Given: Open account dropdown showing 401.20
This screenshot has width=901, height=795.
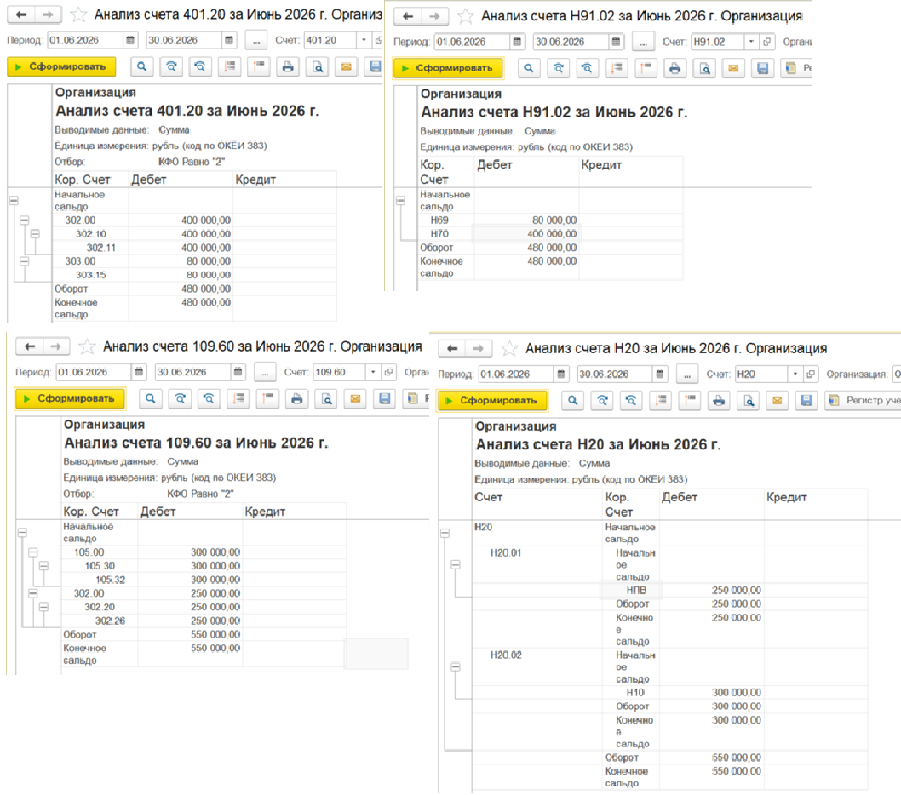Looking at the screenshot, I should click(x=364, y=40).
